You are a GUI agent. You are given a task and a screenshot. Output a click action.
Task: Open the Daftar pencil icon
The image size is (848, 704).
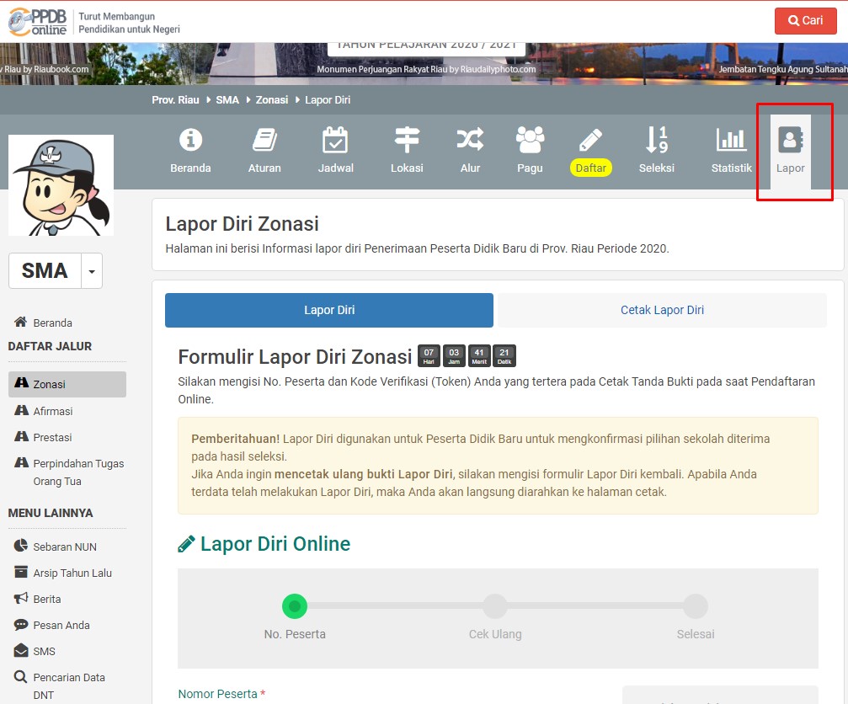tap(591, 139)
